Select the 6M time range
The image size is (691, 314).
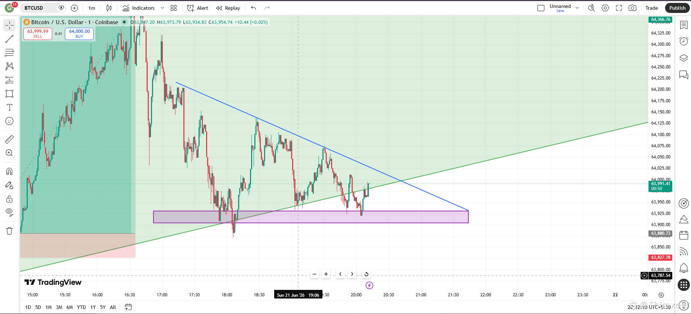coord(70,307)
